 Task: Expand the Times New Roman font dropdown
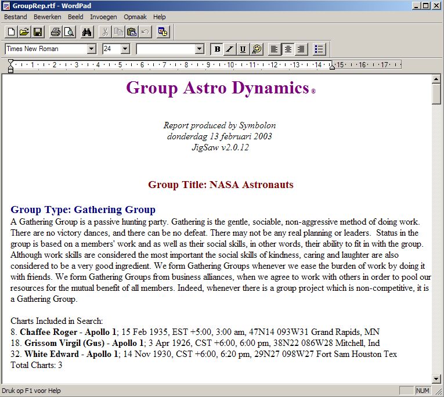(91, 49)
